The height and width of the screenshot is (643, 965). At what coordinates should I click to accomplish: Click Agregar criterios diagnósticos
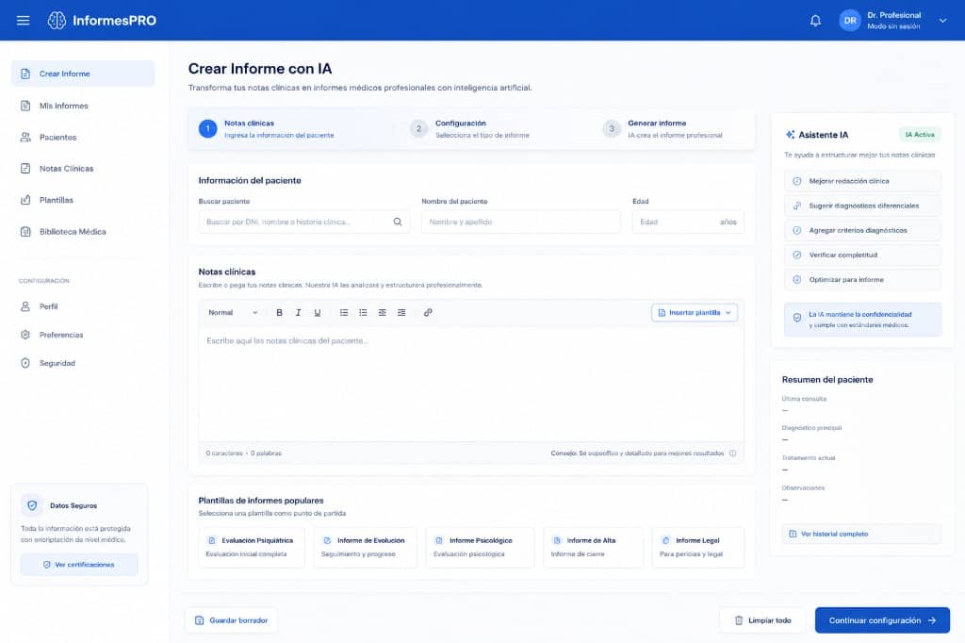point(863,230)
